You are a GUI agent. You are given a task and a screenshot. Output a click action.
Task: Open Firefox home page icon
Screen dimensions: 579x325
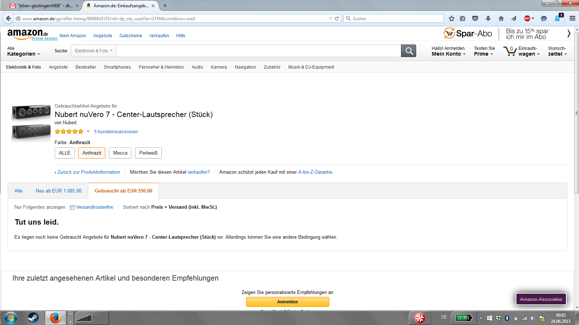501,18
